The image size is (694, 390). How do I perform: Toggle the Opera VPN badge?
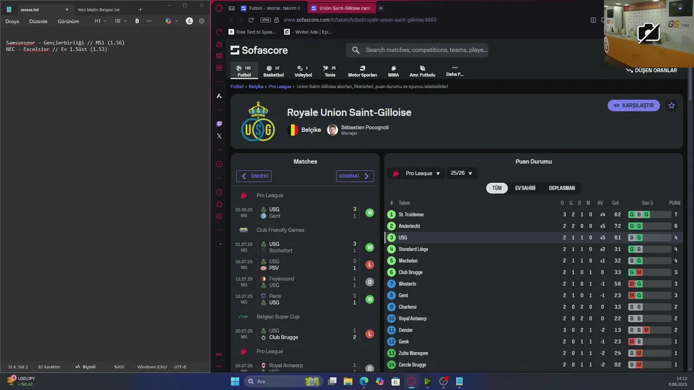(265, 20)
